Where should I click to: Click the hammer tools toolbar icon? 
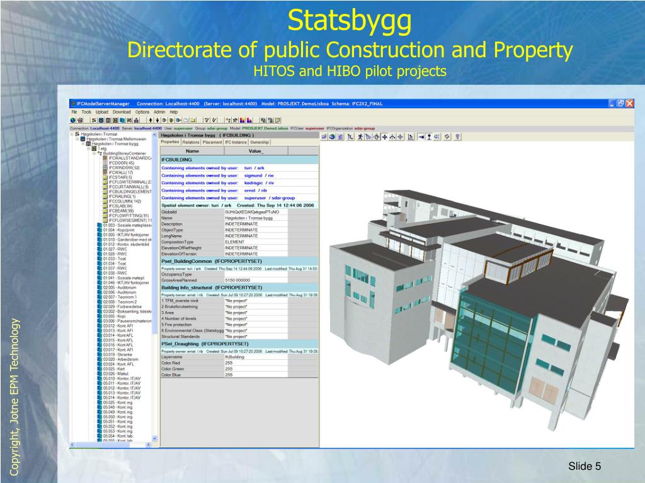(x=236, y=120)
